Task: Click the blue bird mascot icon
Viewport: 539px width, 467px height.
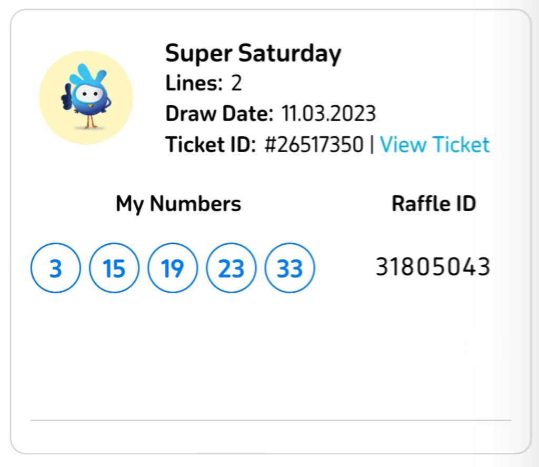Action: pyautogui.click(x=86, y=98)
